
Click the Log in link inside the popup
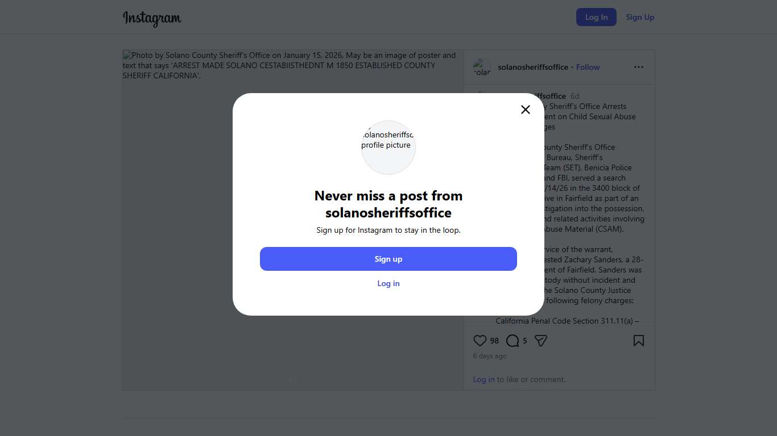tap(388, 283)
